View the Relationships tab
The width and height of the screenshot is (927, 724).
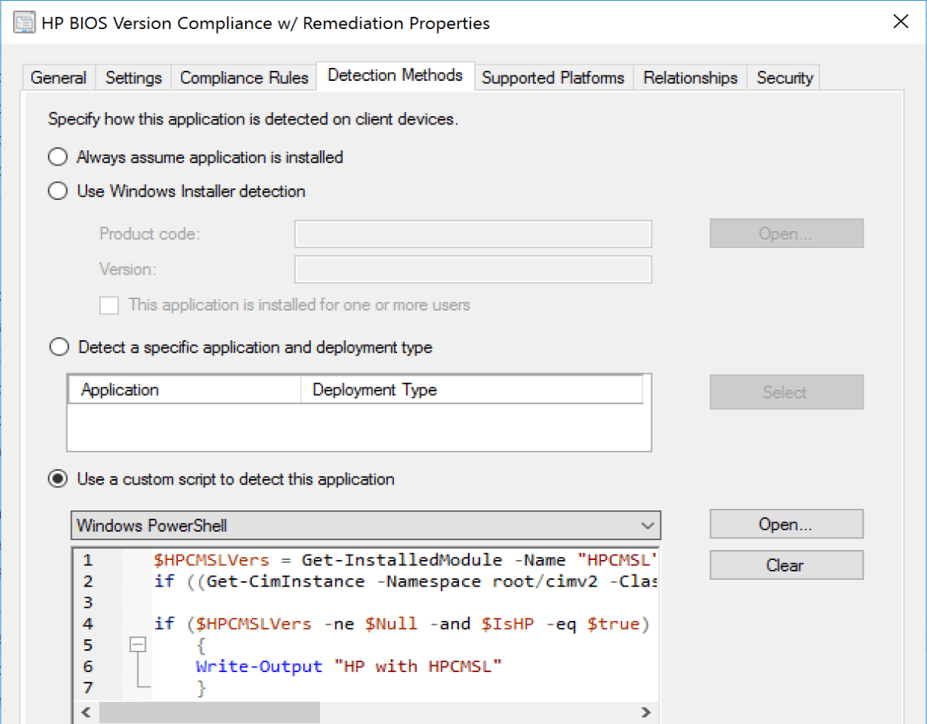(690, 78)
